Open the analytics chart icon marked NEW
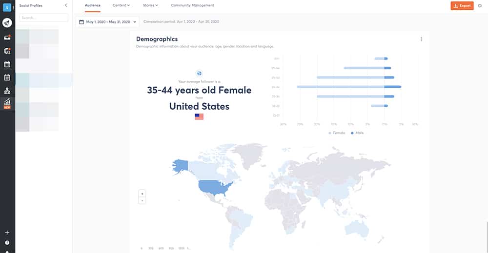This screenshot has width=488, height=253. 7,102
